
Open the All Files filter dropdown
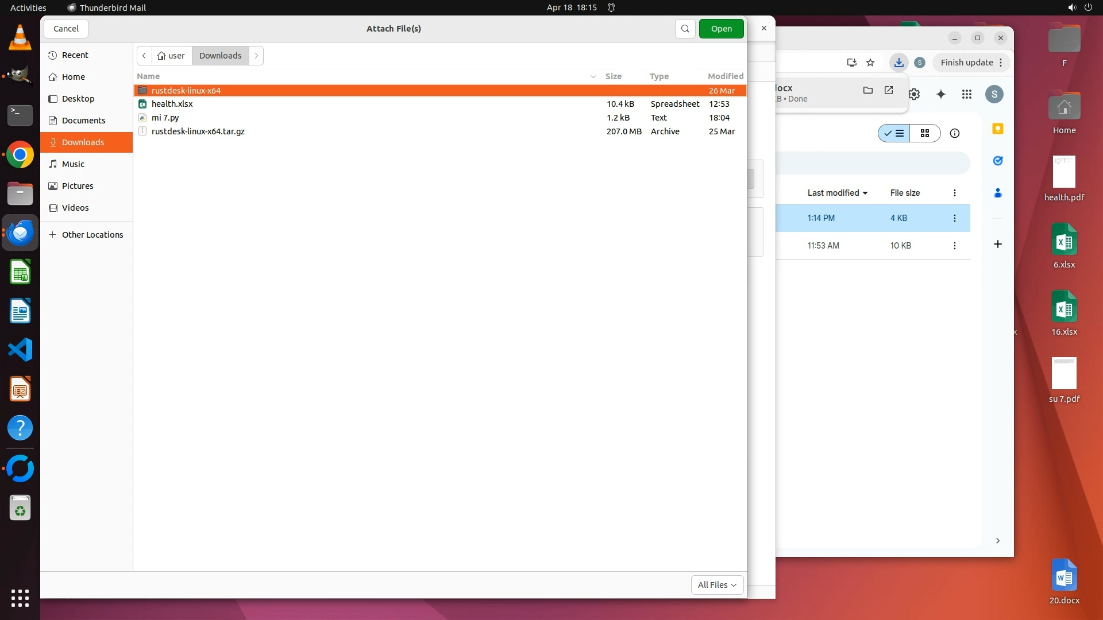click(717, 584)
